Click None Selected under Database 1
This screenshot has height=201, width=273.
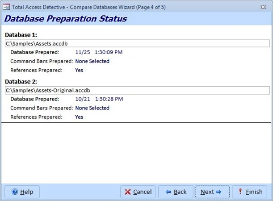point(92,61)
